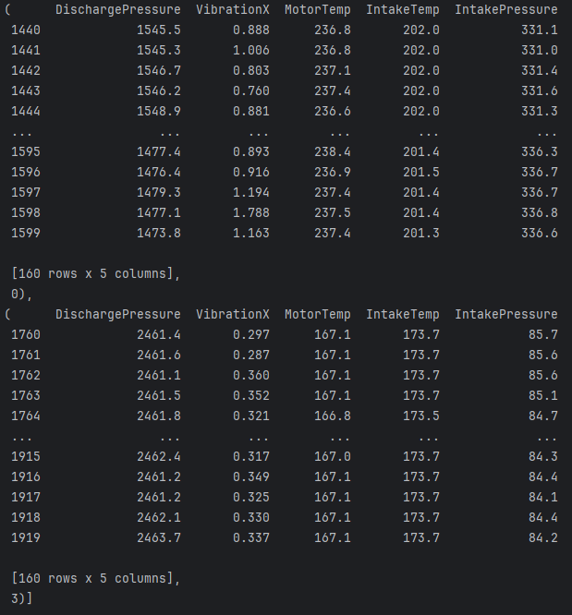The height and width of the screenshot is (615, 572).
Task: Click row index 1760
Action: [x=25, y=334]
